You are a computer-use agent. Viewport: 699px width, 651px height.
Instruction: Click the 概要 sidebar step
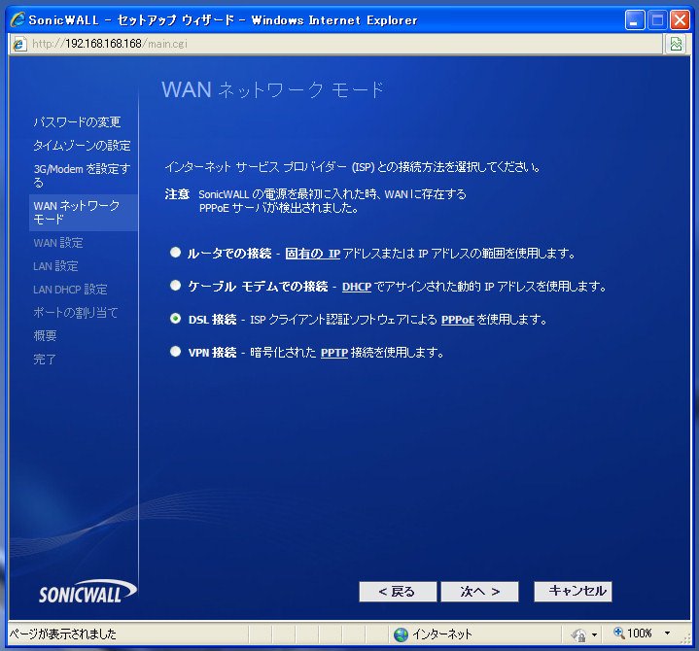[x=45, y=335]
